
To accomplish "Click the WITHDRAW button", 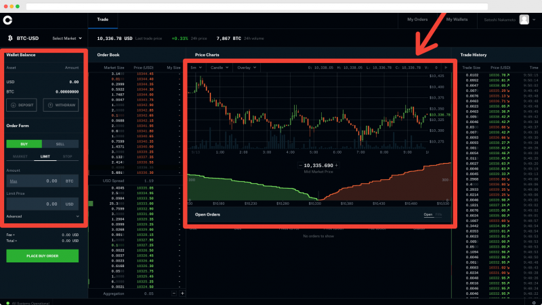I will [x=61, y=105].
